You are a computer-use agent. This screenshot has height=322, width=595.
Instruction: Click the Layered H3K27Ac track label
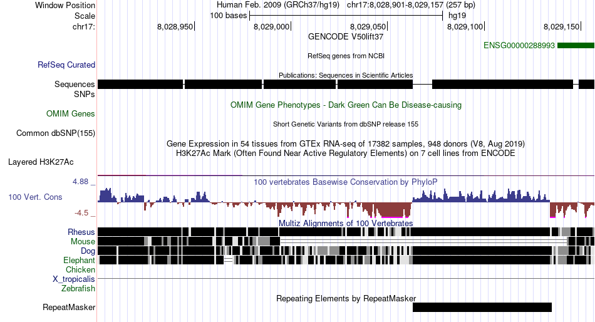point(41,162)
